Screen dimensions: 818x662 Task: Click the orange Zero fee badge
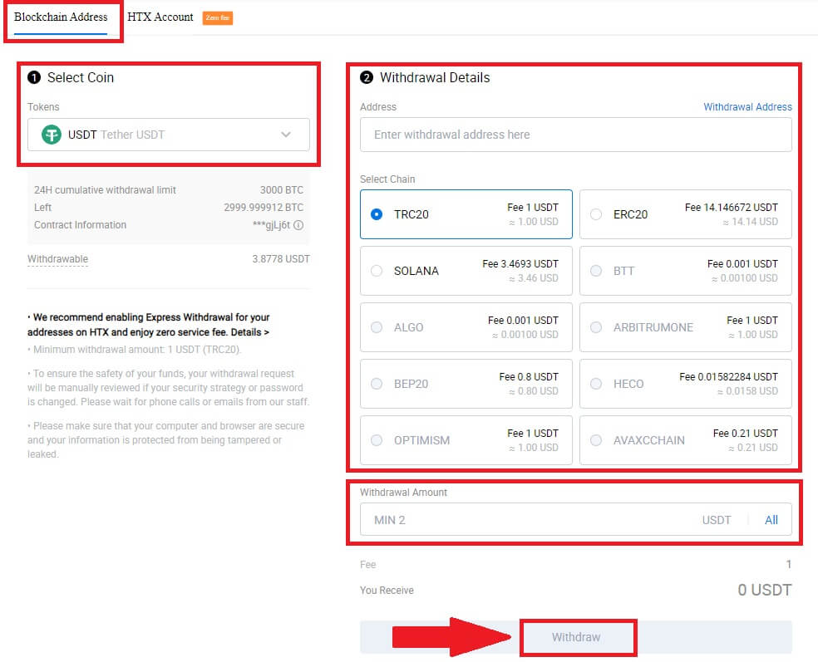(216, 16)
